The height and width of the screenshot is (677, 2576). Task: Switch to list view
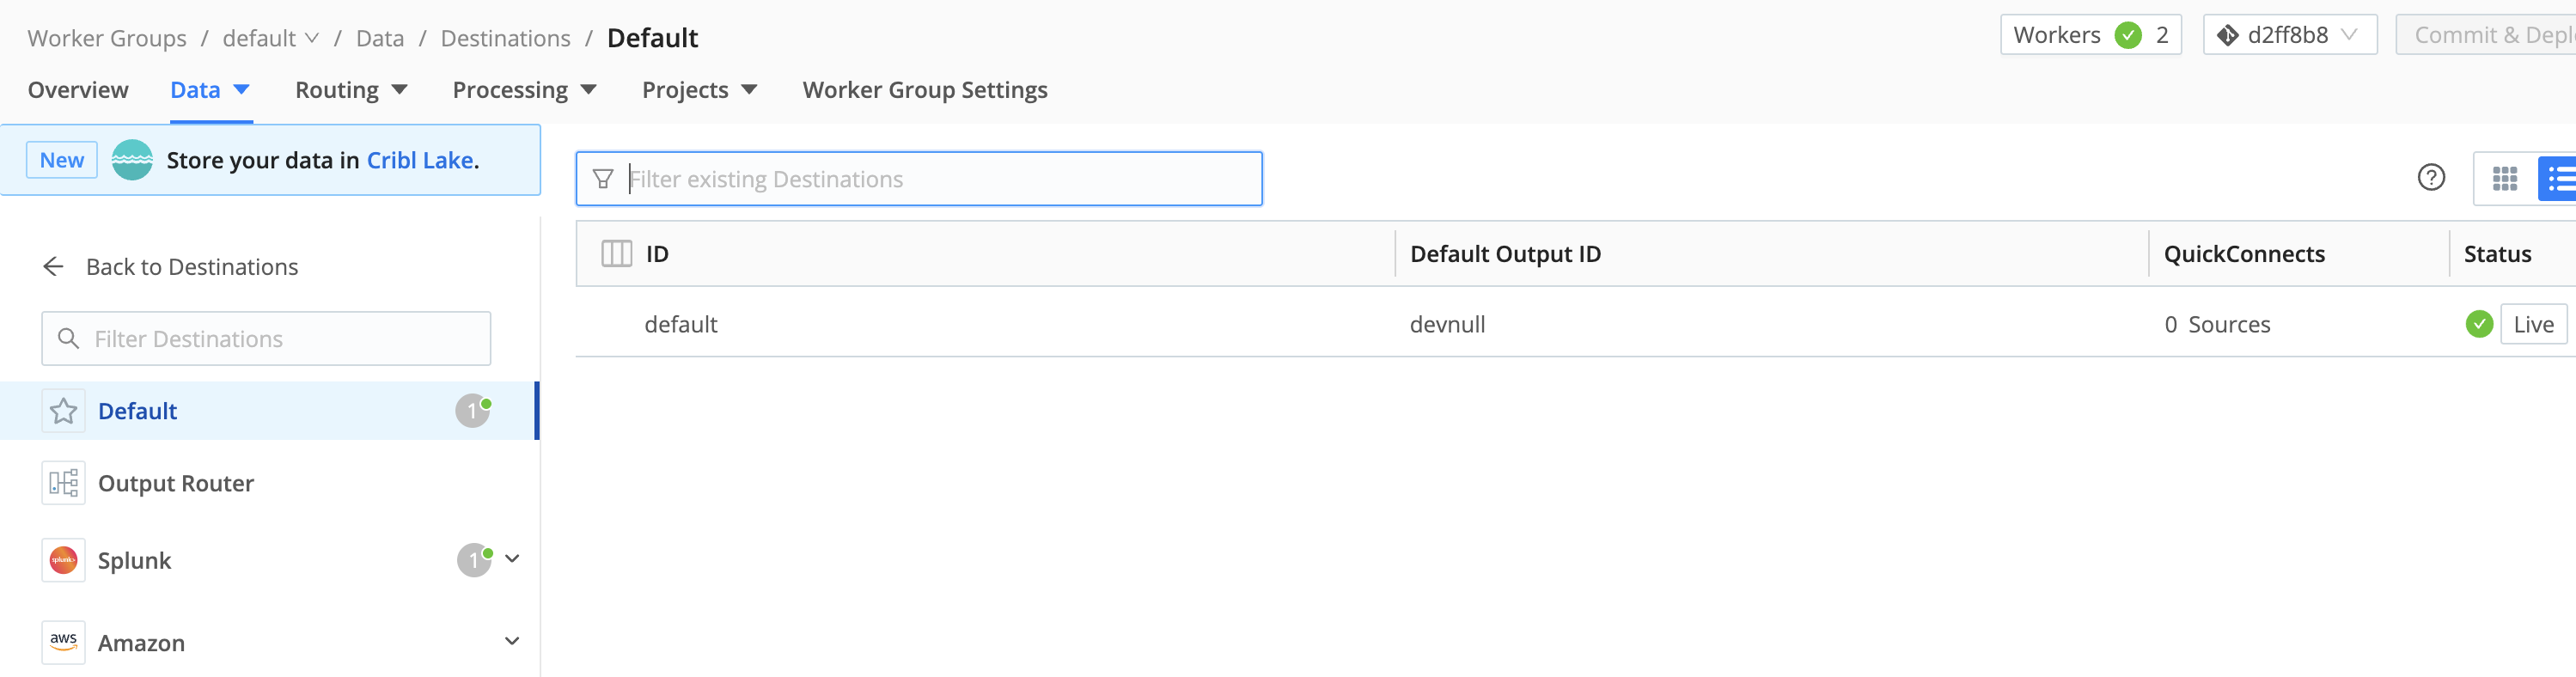2559,179
